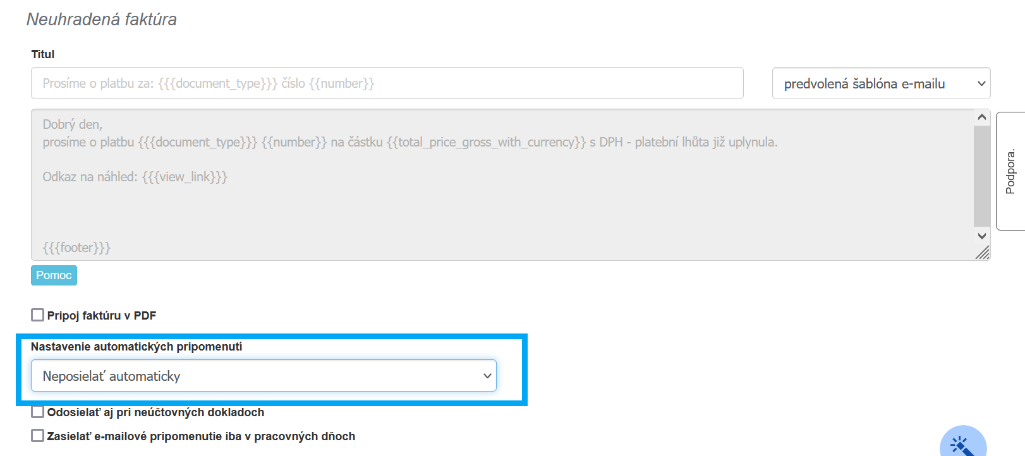Open the 'predvolená šablóna e-mailu' dropdown
The height and width of the screenshot is (456, 1025).
click(x=880, y=83)
